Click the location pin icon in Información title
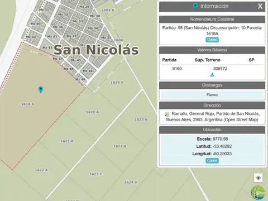Screen dimensions: 268x201 (195, 6)
